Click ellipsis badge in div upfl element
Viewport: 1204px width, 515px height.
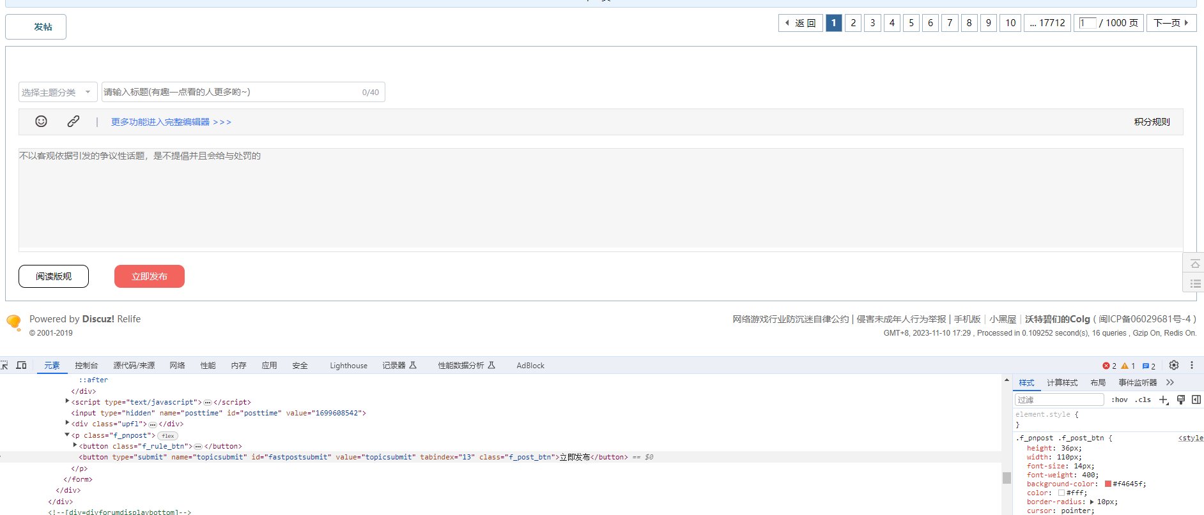click(x=153, y=424)
